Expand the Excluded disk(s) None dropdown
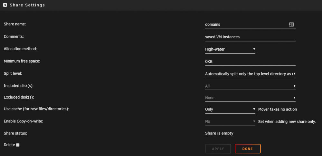Viewport: 322px width, 156px height. click(250, 98)
